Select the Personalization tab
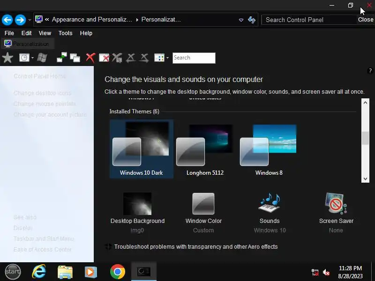This screenshot has height=281, width=375. (28, 44)
